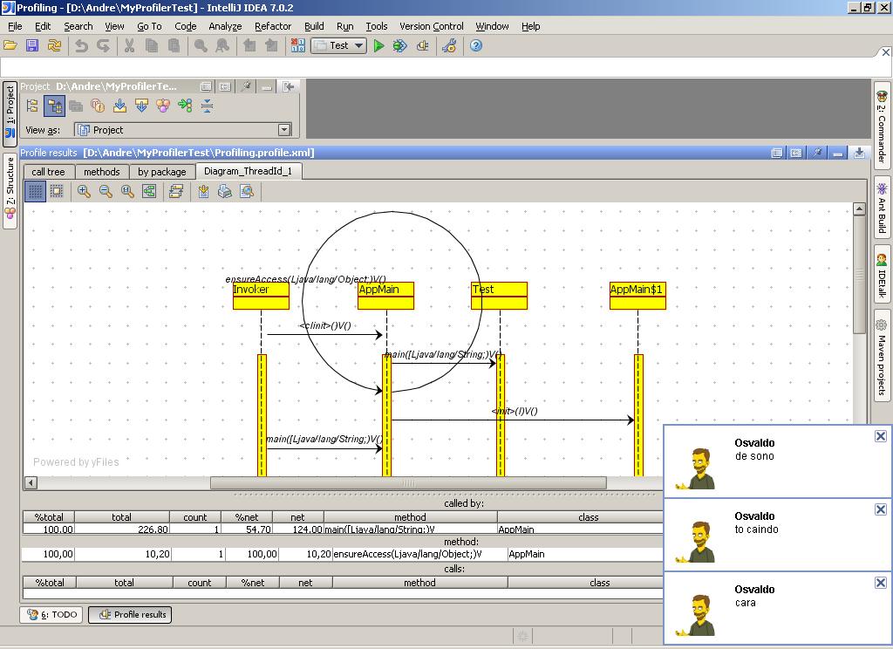
Task: Dismiss the Osvaldo 'de sono' notification
Action: [880, 435]
